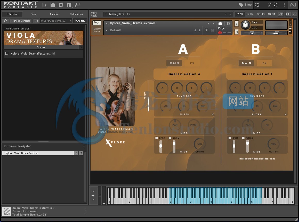Click the Shop tag icon

pyautogui.click(x=241, y=5)
